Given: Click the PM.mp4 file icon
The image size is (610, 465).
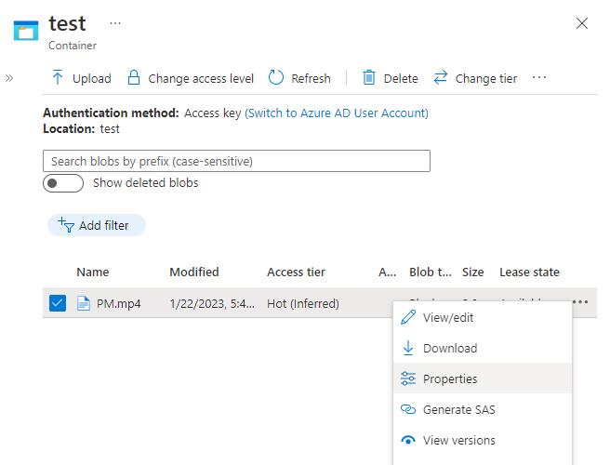Looking at the screenshot, I should [84, 303].
